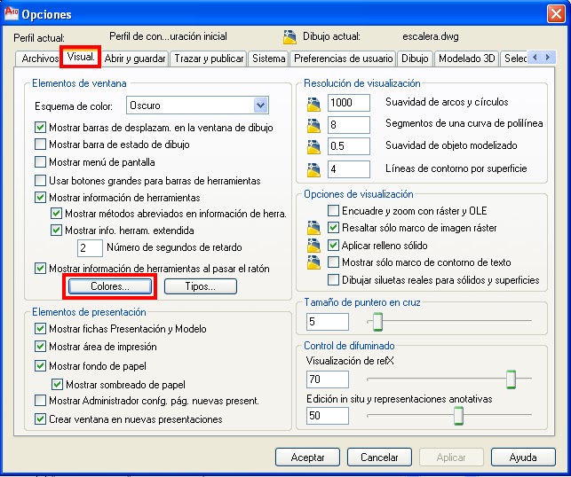Screen dimensions: 571x477
Task: Check Dibujar siluetas reales para sólidos
Action: point(333,280)
